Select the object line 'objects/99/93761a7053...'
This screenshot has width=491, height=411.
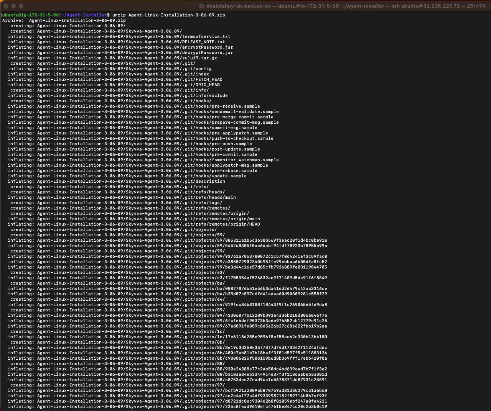[167, 256]
